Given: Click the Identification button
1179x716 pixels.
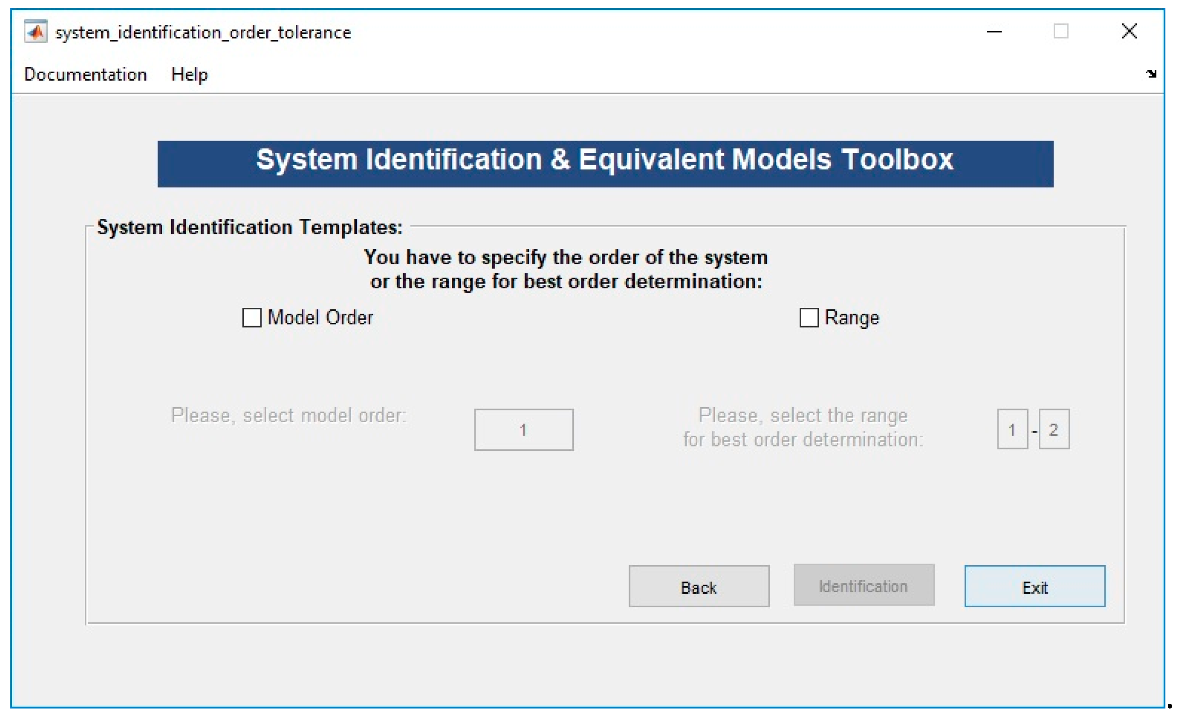Looking at the screenshot, I should click(864, 585).
